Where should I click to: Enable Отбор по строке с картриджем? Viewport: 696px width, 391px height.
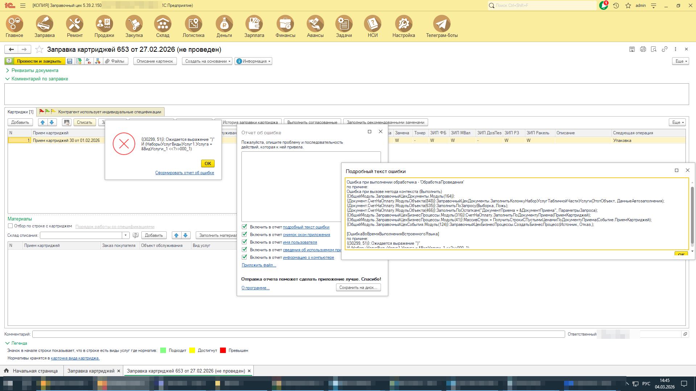tap(11, 226)
